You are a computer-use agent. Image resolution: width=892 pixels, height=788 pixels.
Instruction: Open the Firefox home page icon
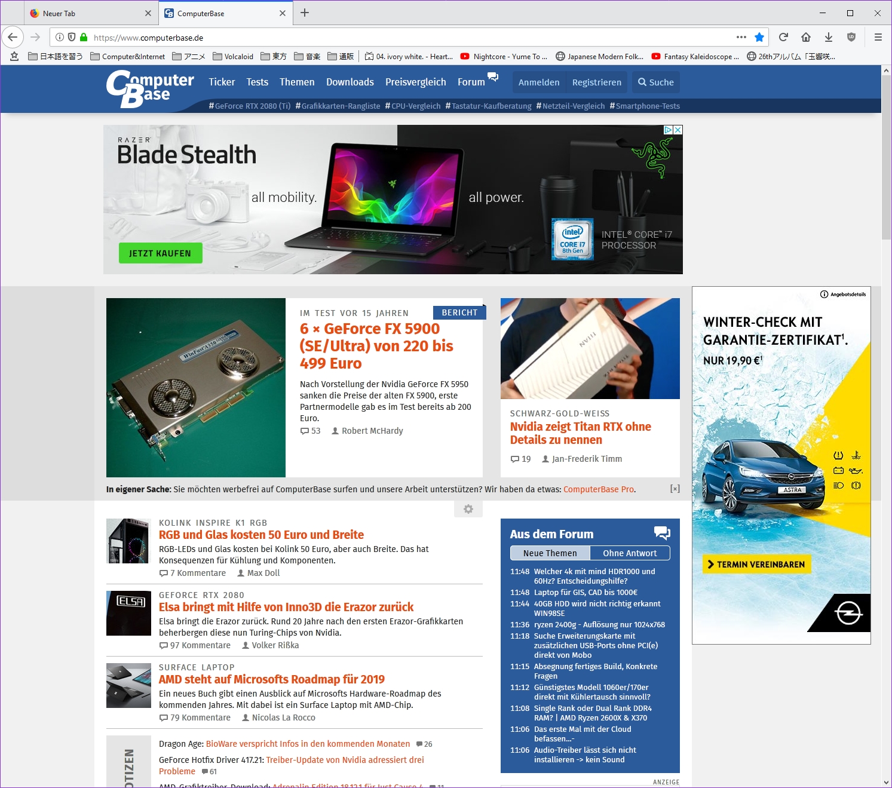806,37
